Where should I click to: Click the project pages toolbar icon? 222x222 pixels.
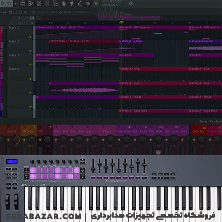click(x=63, y=4)
